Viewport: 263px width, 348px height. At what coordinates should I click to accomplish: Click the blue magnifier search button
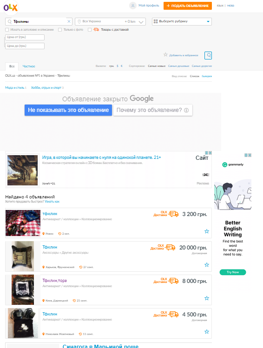pyautogui.click(x=208, y=55)
